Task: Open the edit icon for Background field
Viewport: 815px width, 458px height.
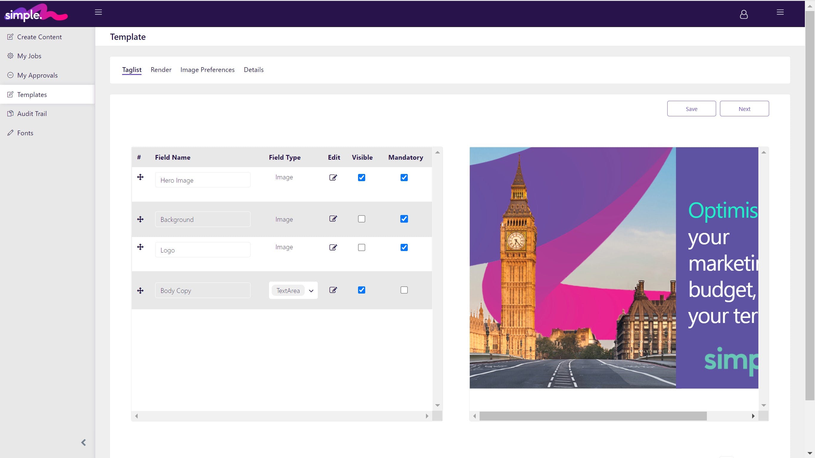Action: [333, 219]
